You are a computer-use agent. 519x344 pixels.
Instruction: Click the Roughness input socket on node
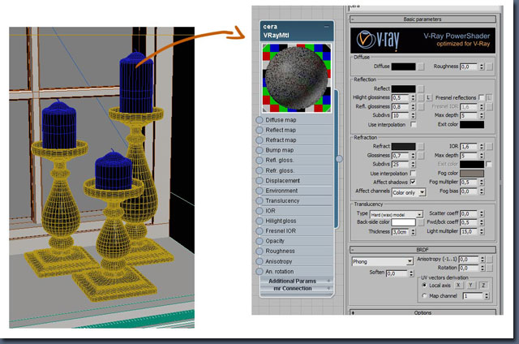coord(259,251)
